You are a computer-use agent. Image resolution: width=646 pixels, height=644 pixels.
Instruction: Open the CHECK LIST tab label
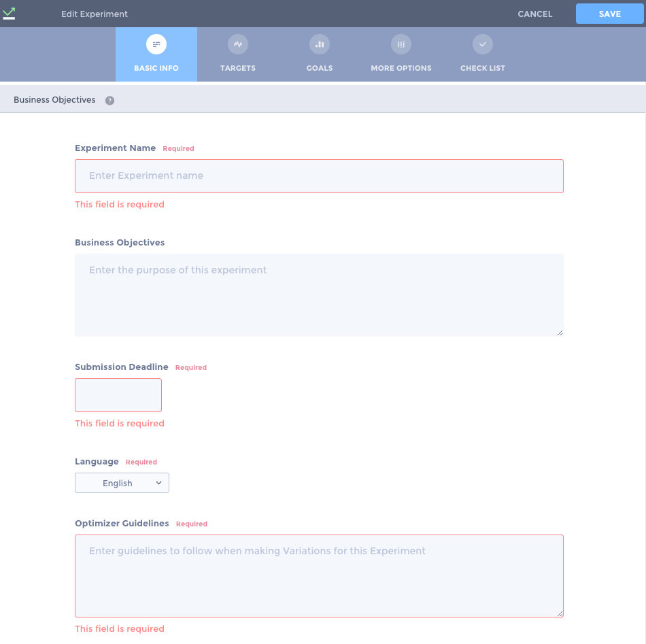(x=482, y=68)
